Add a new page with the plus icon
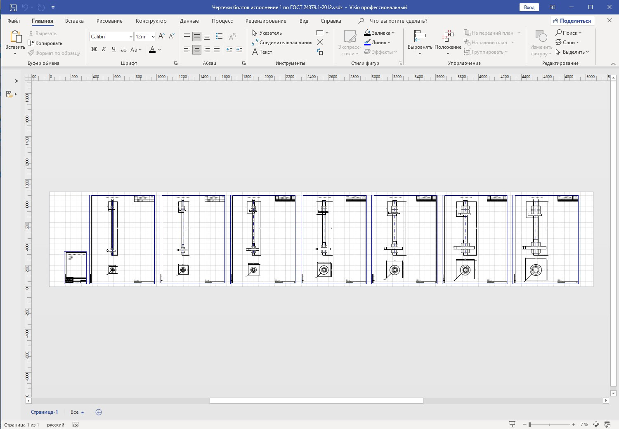The image size is (619, 429). pyautogui.click(x=99, y=412)
